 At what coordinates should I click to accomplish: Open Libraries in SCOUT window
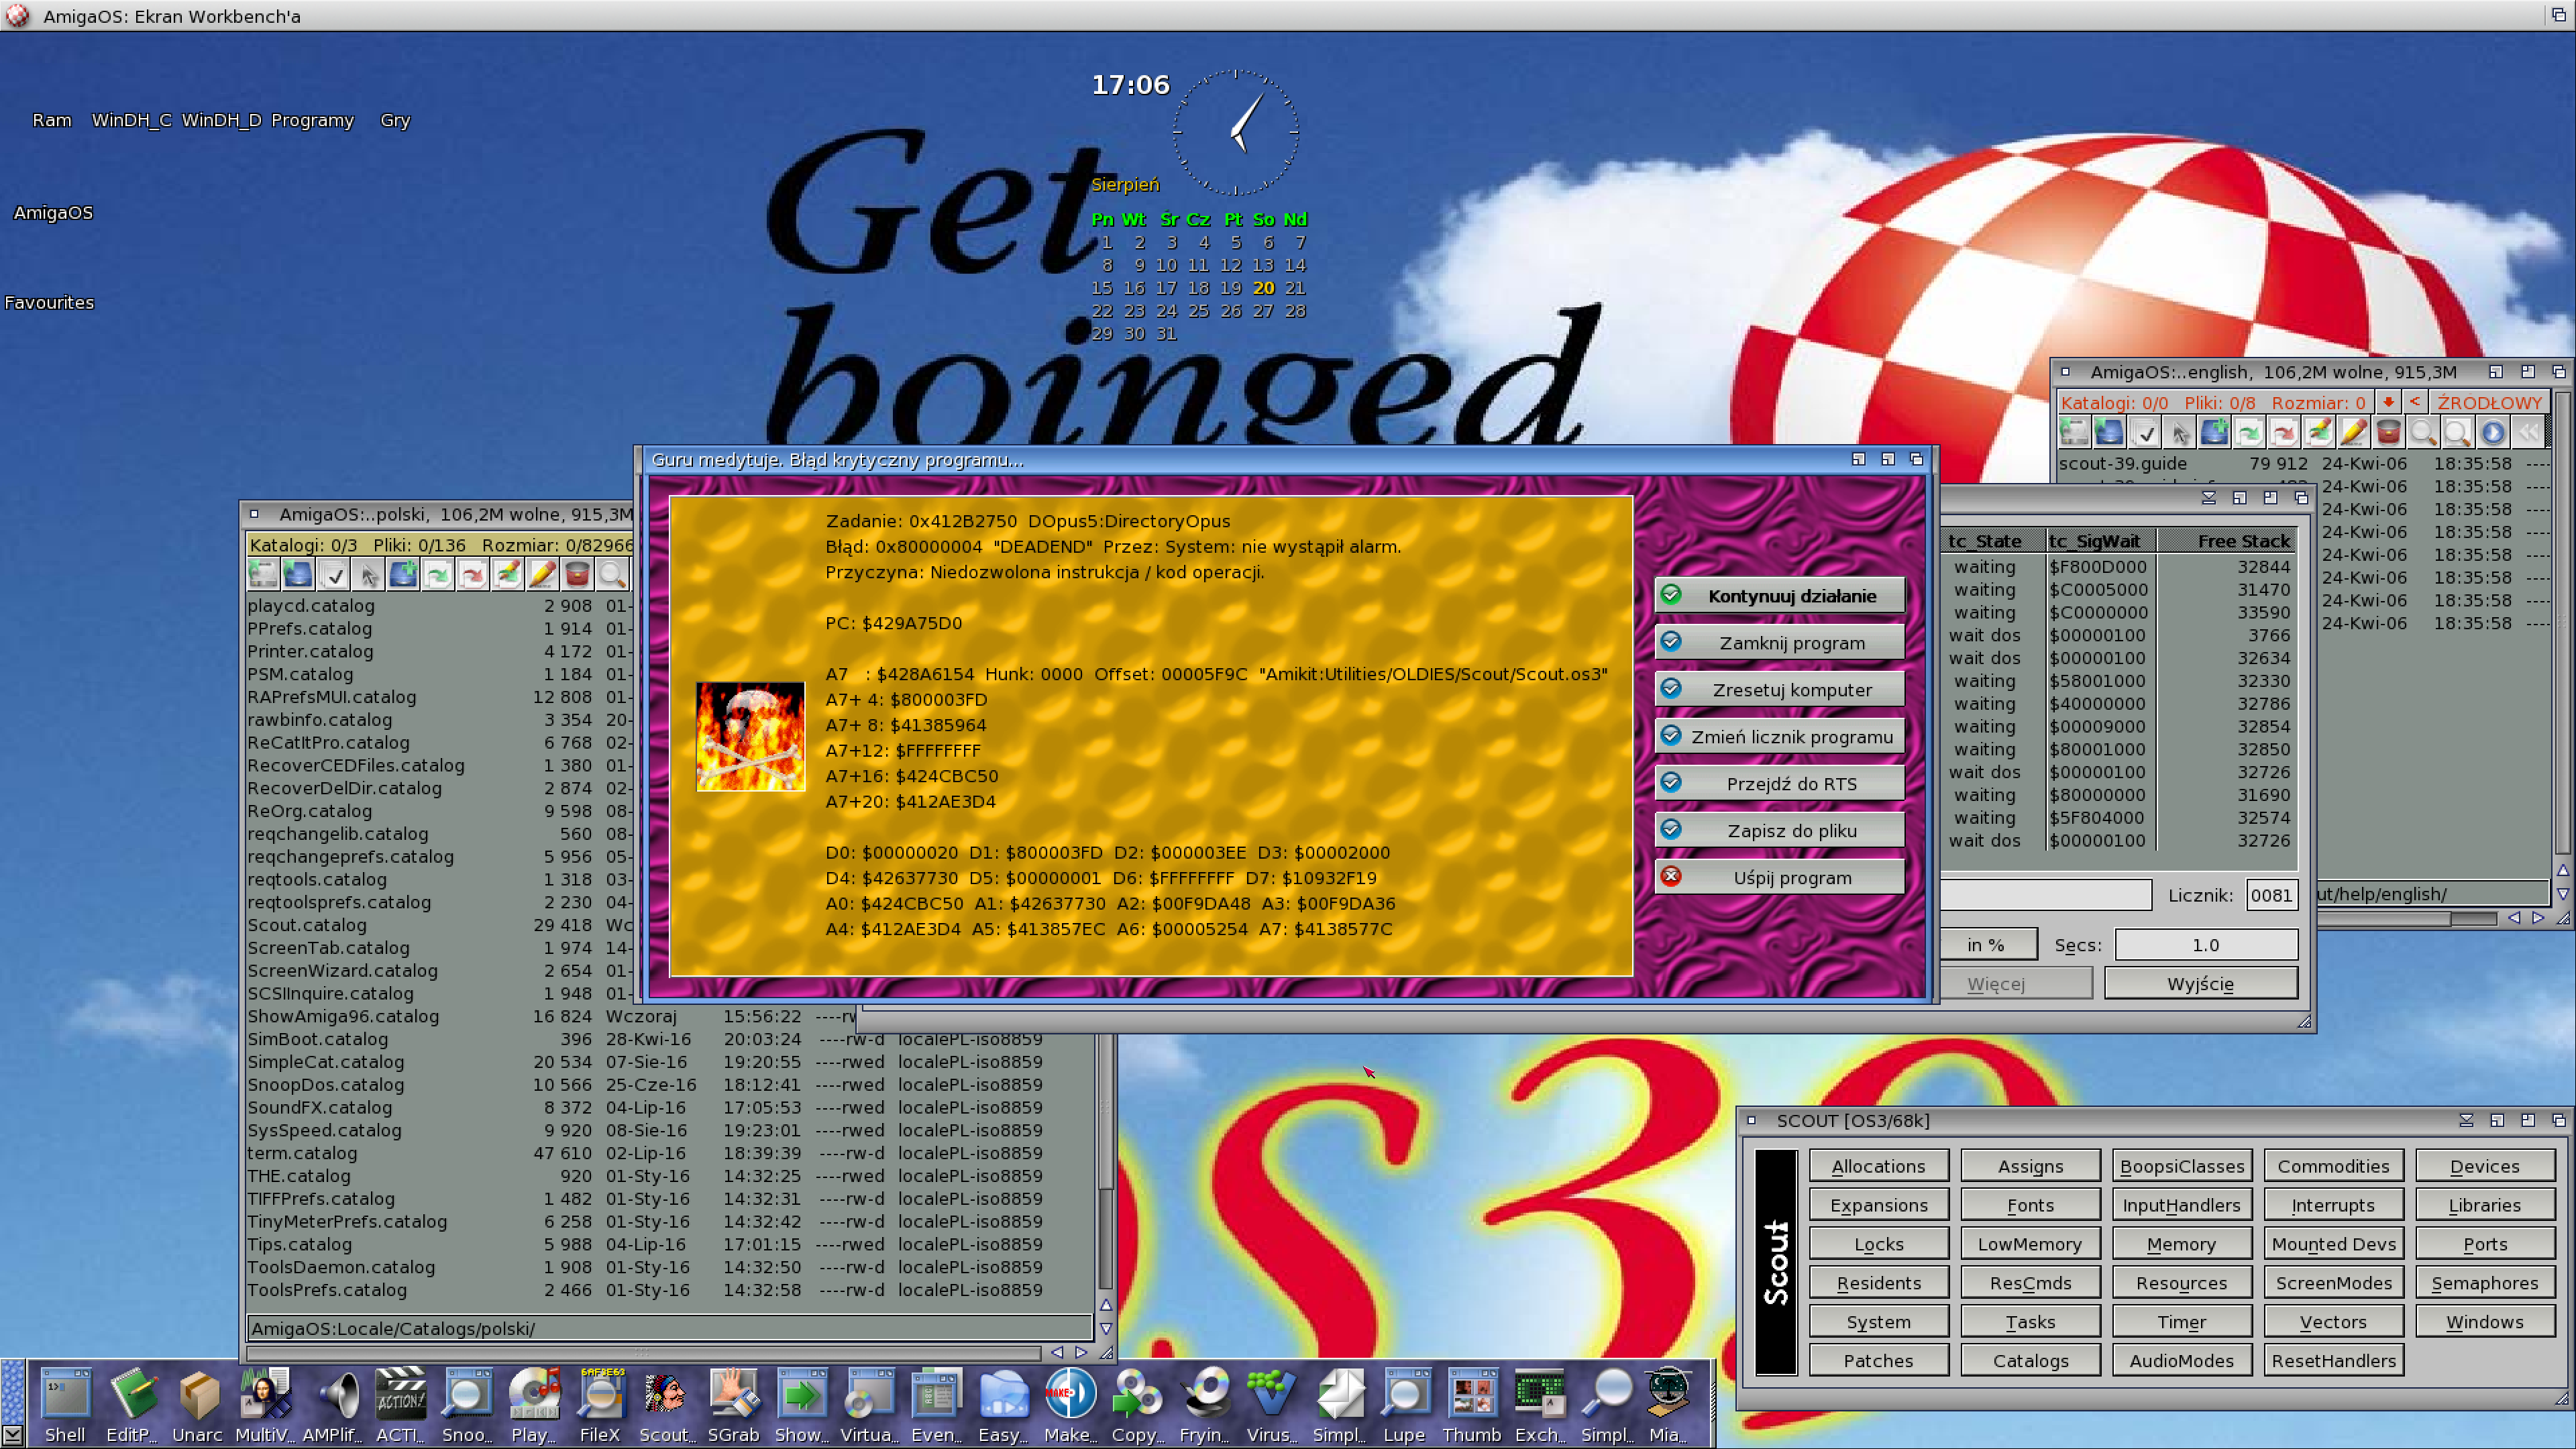(x=2484, y=1205)
